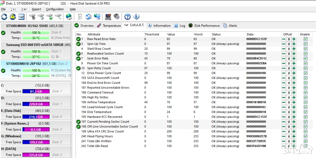Sort by the Threshold column header
This screenshot has height=158, width=316.
(152, 34)
